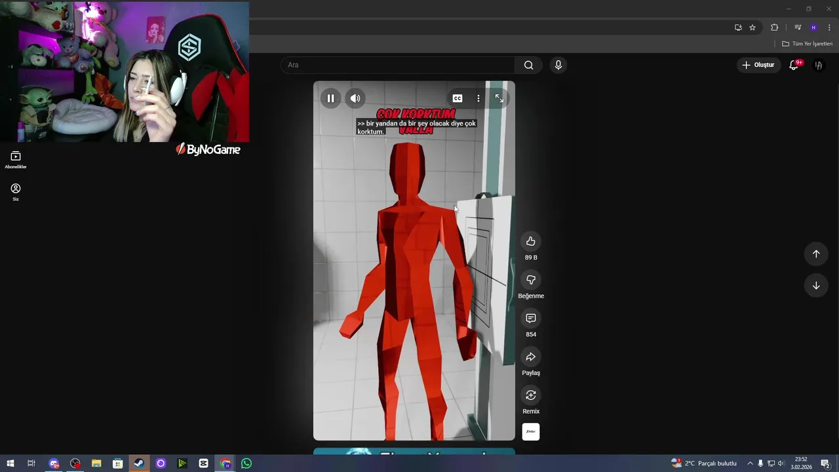Open green arrow app on taskbar
839x472 pixels.
182,463
